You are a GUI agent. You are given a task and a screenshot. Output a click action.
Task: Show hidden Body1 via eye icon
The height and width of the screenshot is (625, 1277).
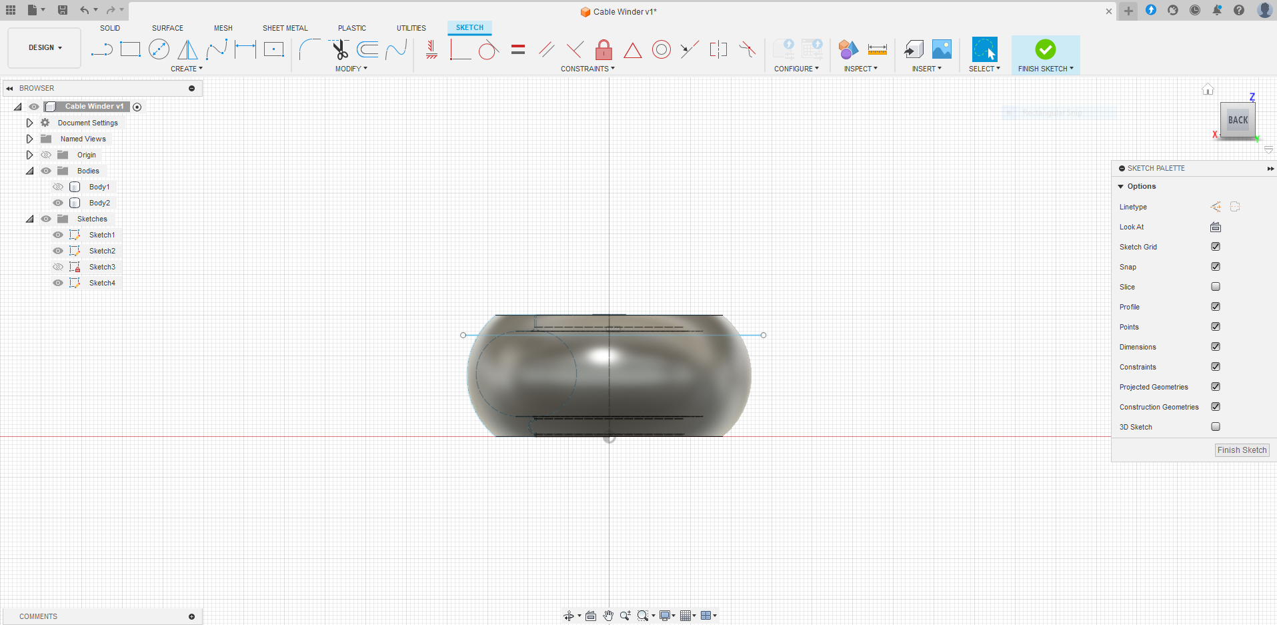click(58, 187)
